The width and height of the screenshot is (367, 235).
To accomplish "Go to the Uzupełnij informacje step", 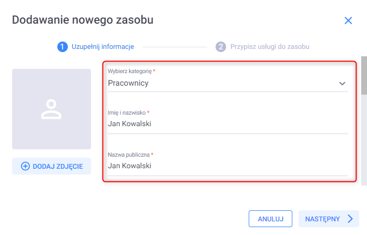I will (103, 47).
